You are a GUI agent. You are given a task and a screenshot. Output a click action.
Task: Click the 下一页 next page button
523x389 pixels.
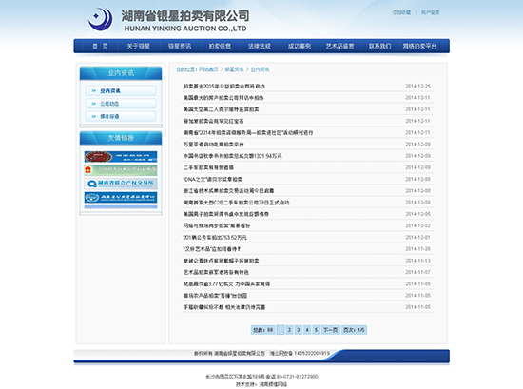point(330,330)
